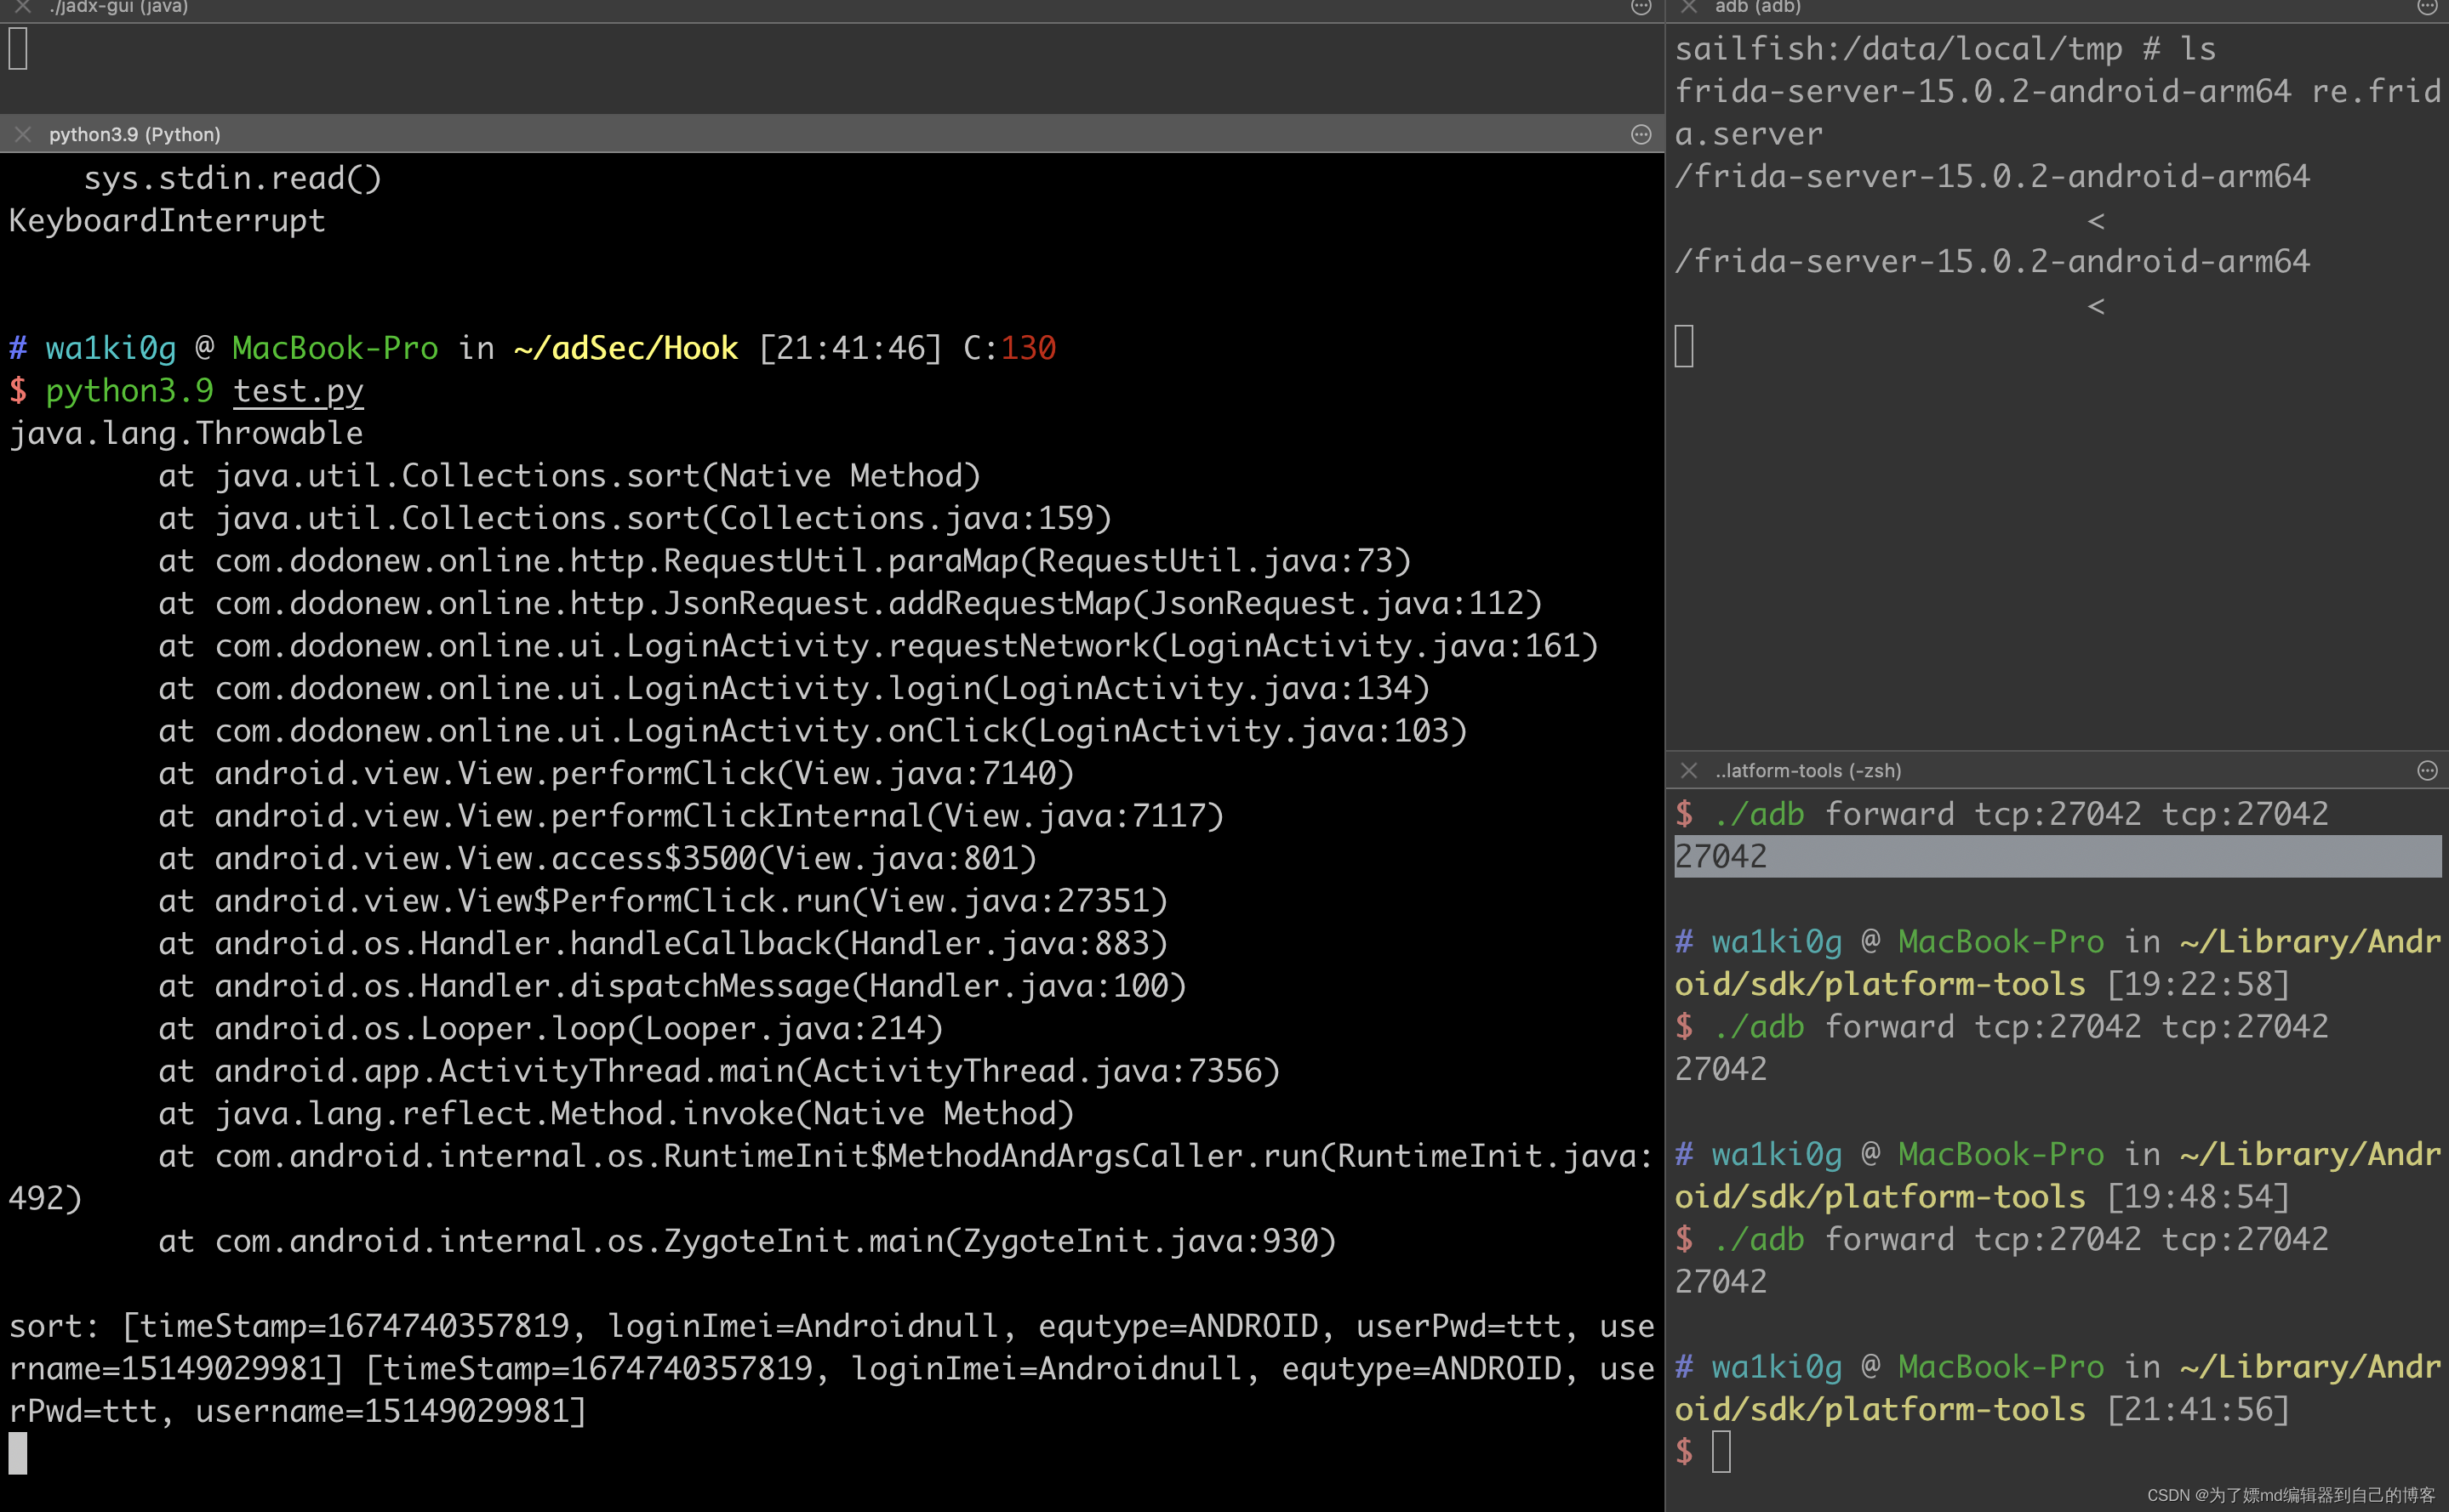Click the LoginActivity.requestNetwork stack line
The width and height of the screenshot is (2449, 1512).
878,646
